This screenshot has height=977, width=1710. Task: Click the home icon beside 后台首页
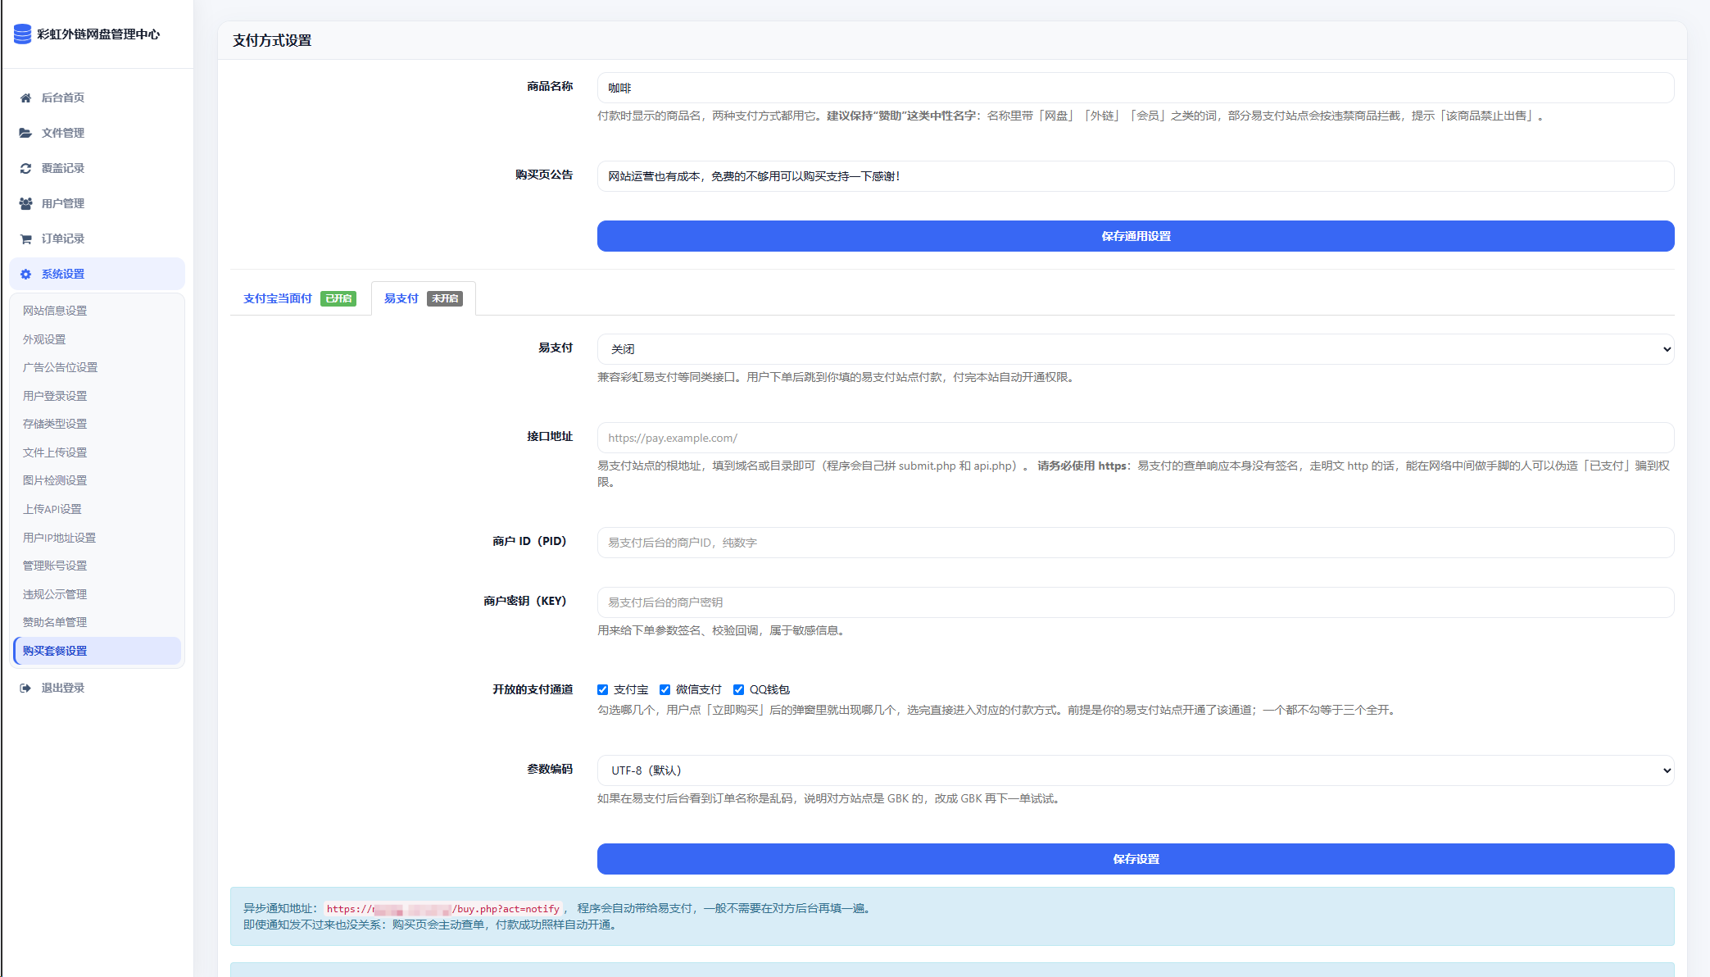click(x=25, y=98)
